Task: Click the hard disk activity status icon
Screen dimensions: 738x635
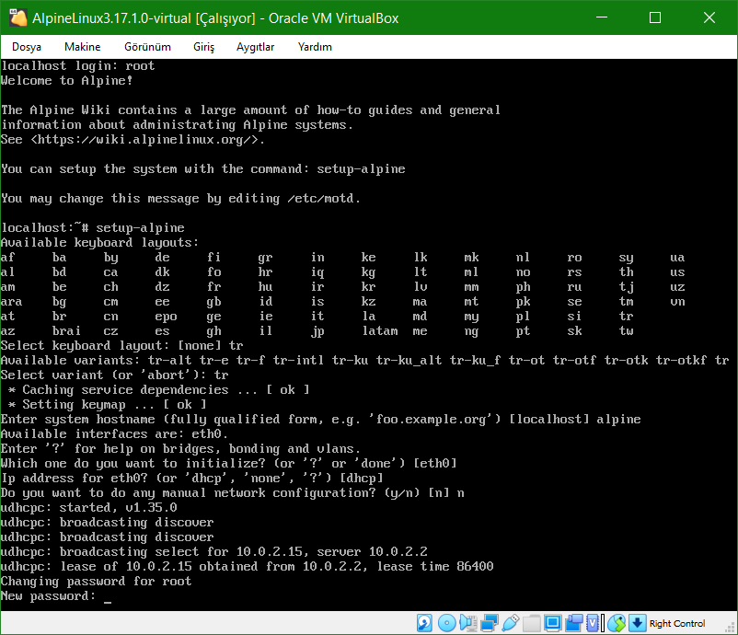Action: click(x=424, y=623)
